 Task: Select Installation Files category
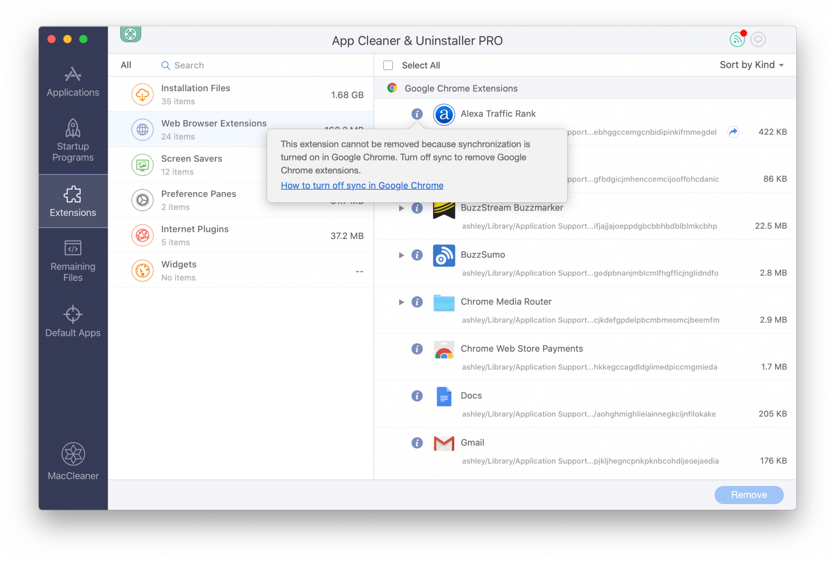(243, 94)
